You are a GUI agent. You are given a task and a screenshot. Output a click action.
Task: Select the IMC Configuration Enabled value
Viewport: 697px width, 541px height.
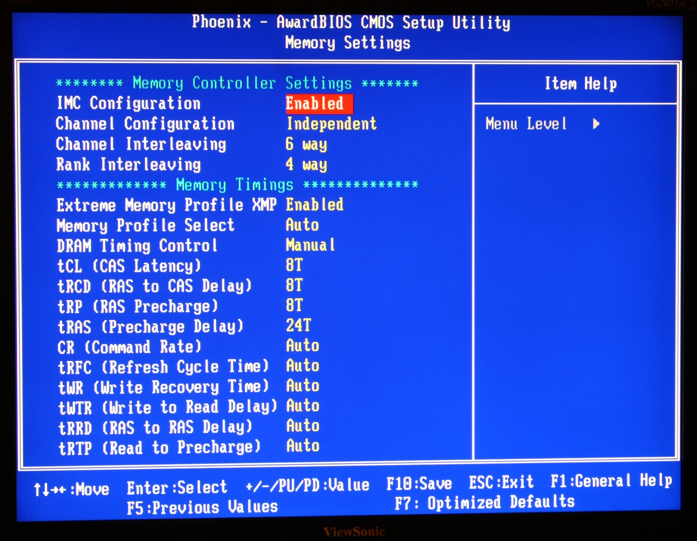pyautogui.click(x=319, y=104)
